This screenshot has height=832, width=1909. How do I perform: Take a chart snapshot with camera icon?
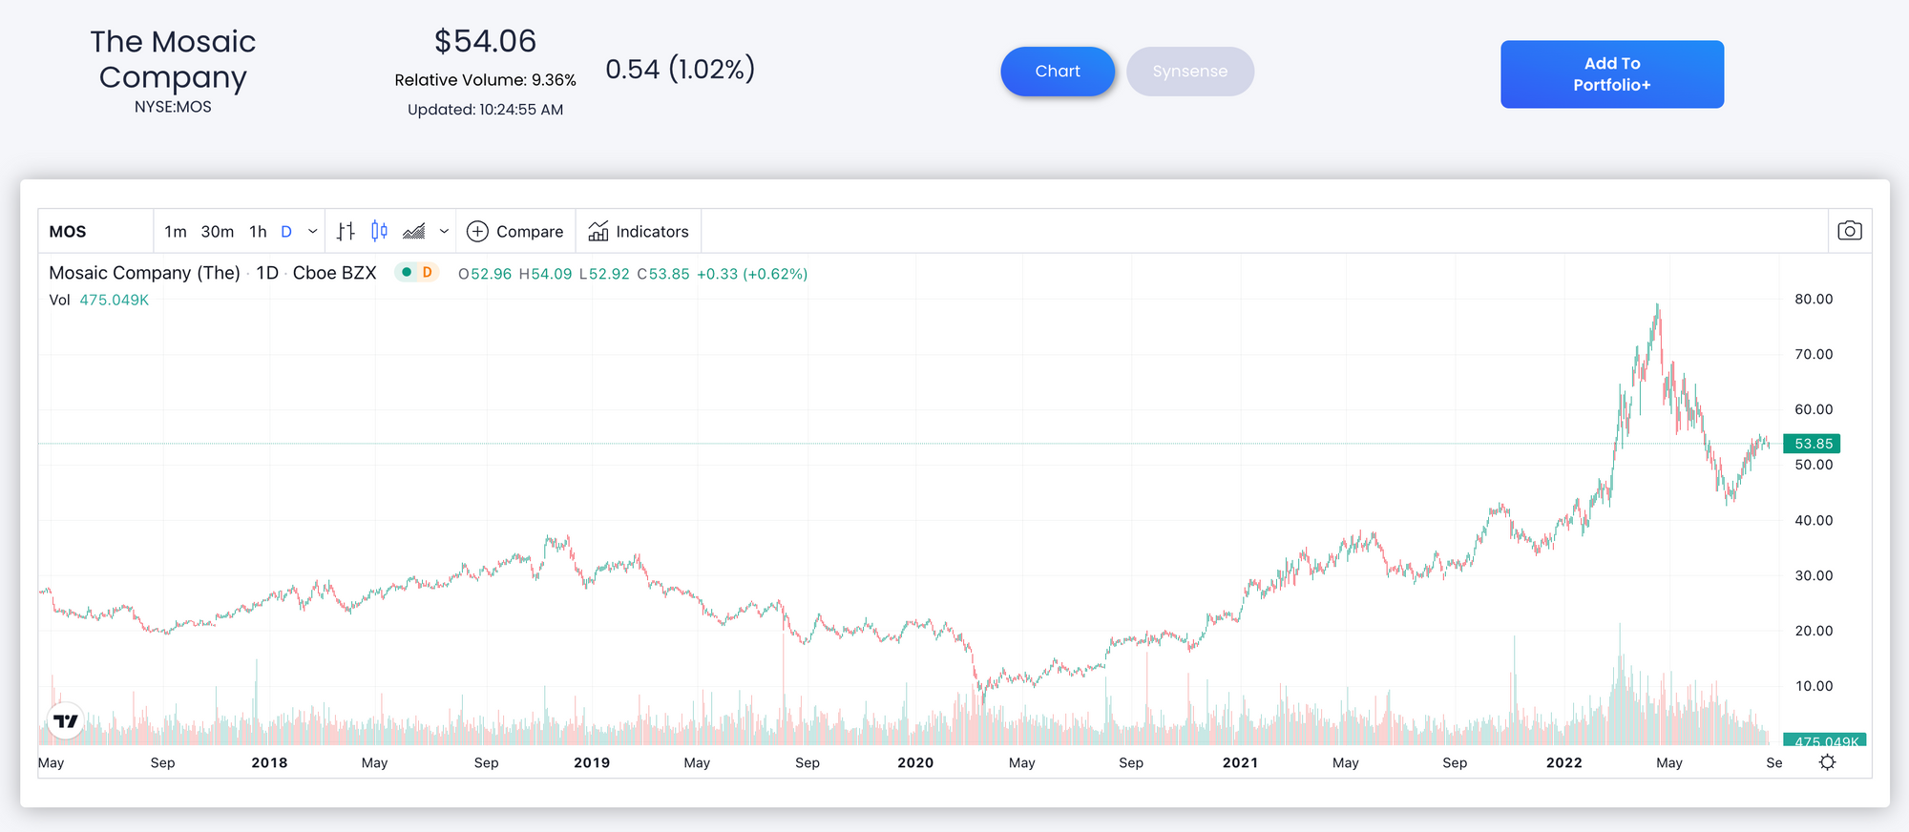pyautogui.click(x=1849, y=231)
